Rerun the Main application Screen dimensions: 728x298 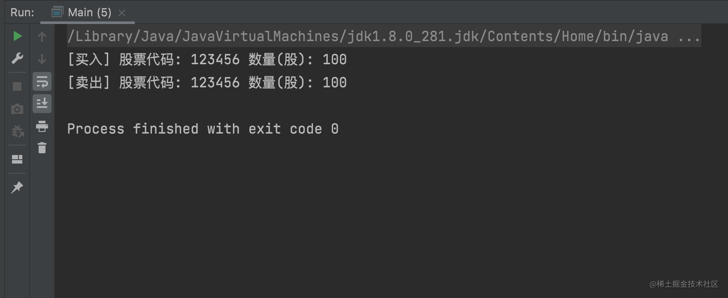coord(17,36)
